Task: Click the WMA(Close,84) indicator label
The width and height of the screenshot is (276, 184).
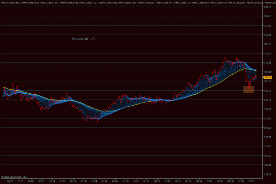Action: pyautogui.click(x=164, y=3)
